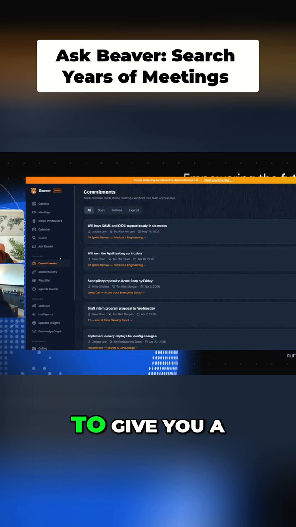
Task: Open the Meetings camera icon in sidebar
Action: tap(34, 212)
